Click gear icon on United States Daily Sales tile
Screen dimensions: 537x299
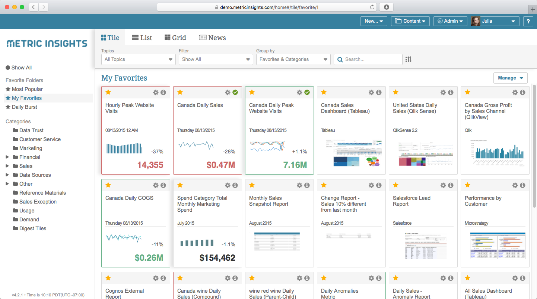point(443,92)
